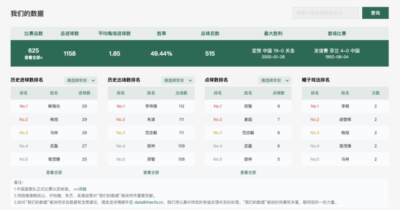Click the chevron arrow of the goals year selector
Image resolution: width=400 pixels, height=210 pixels.
pyautogui.click(x=93, y=80)
